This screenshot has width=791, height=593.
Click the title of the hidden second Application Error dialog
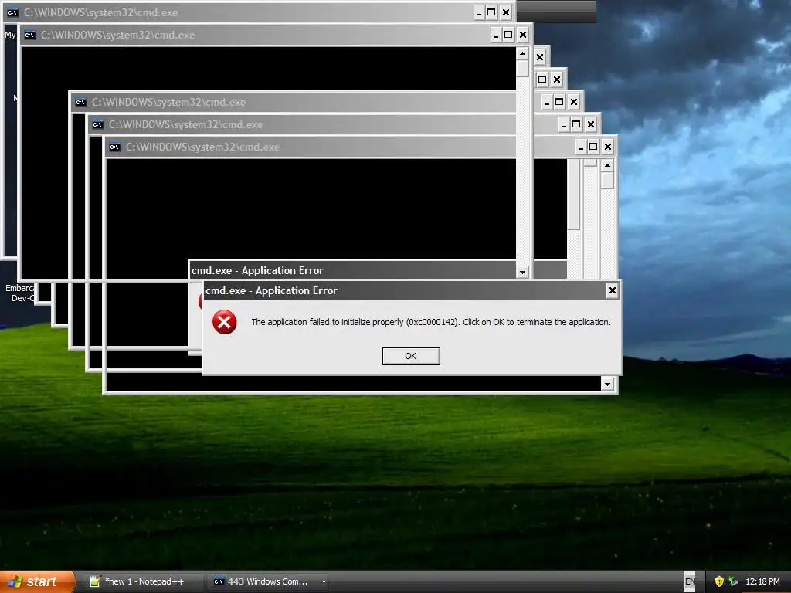(x=257, y=270)
